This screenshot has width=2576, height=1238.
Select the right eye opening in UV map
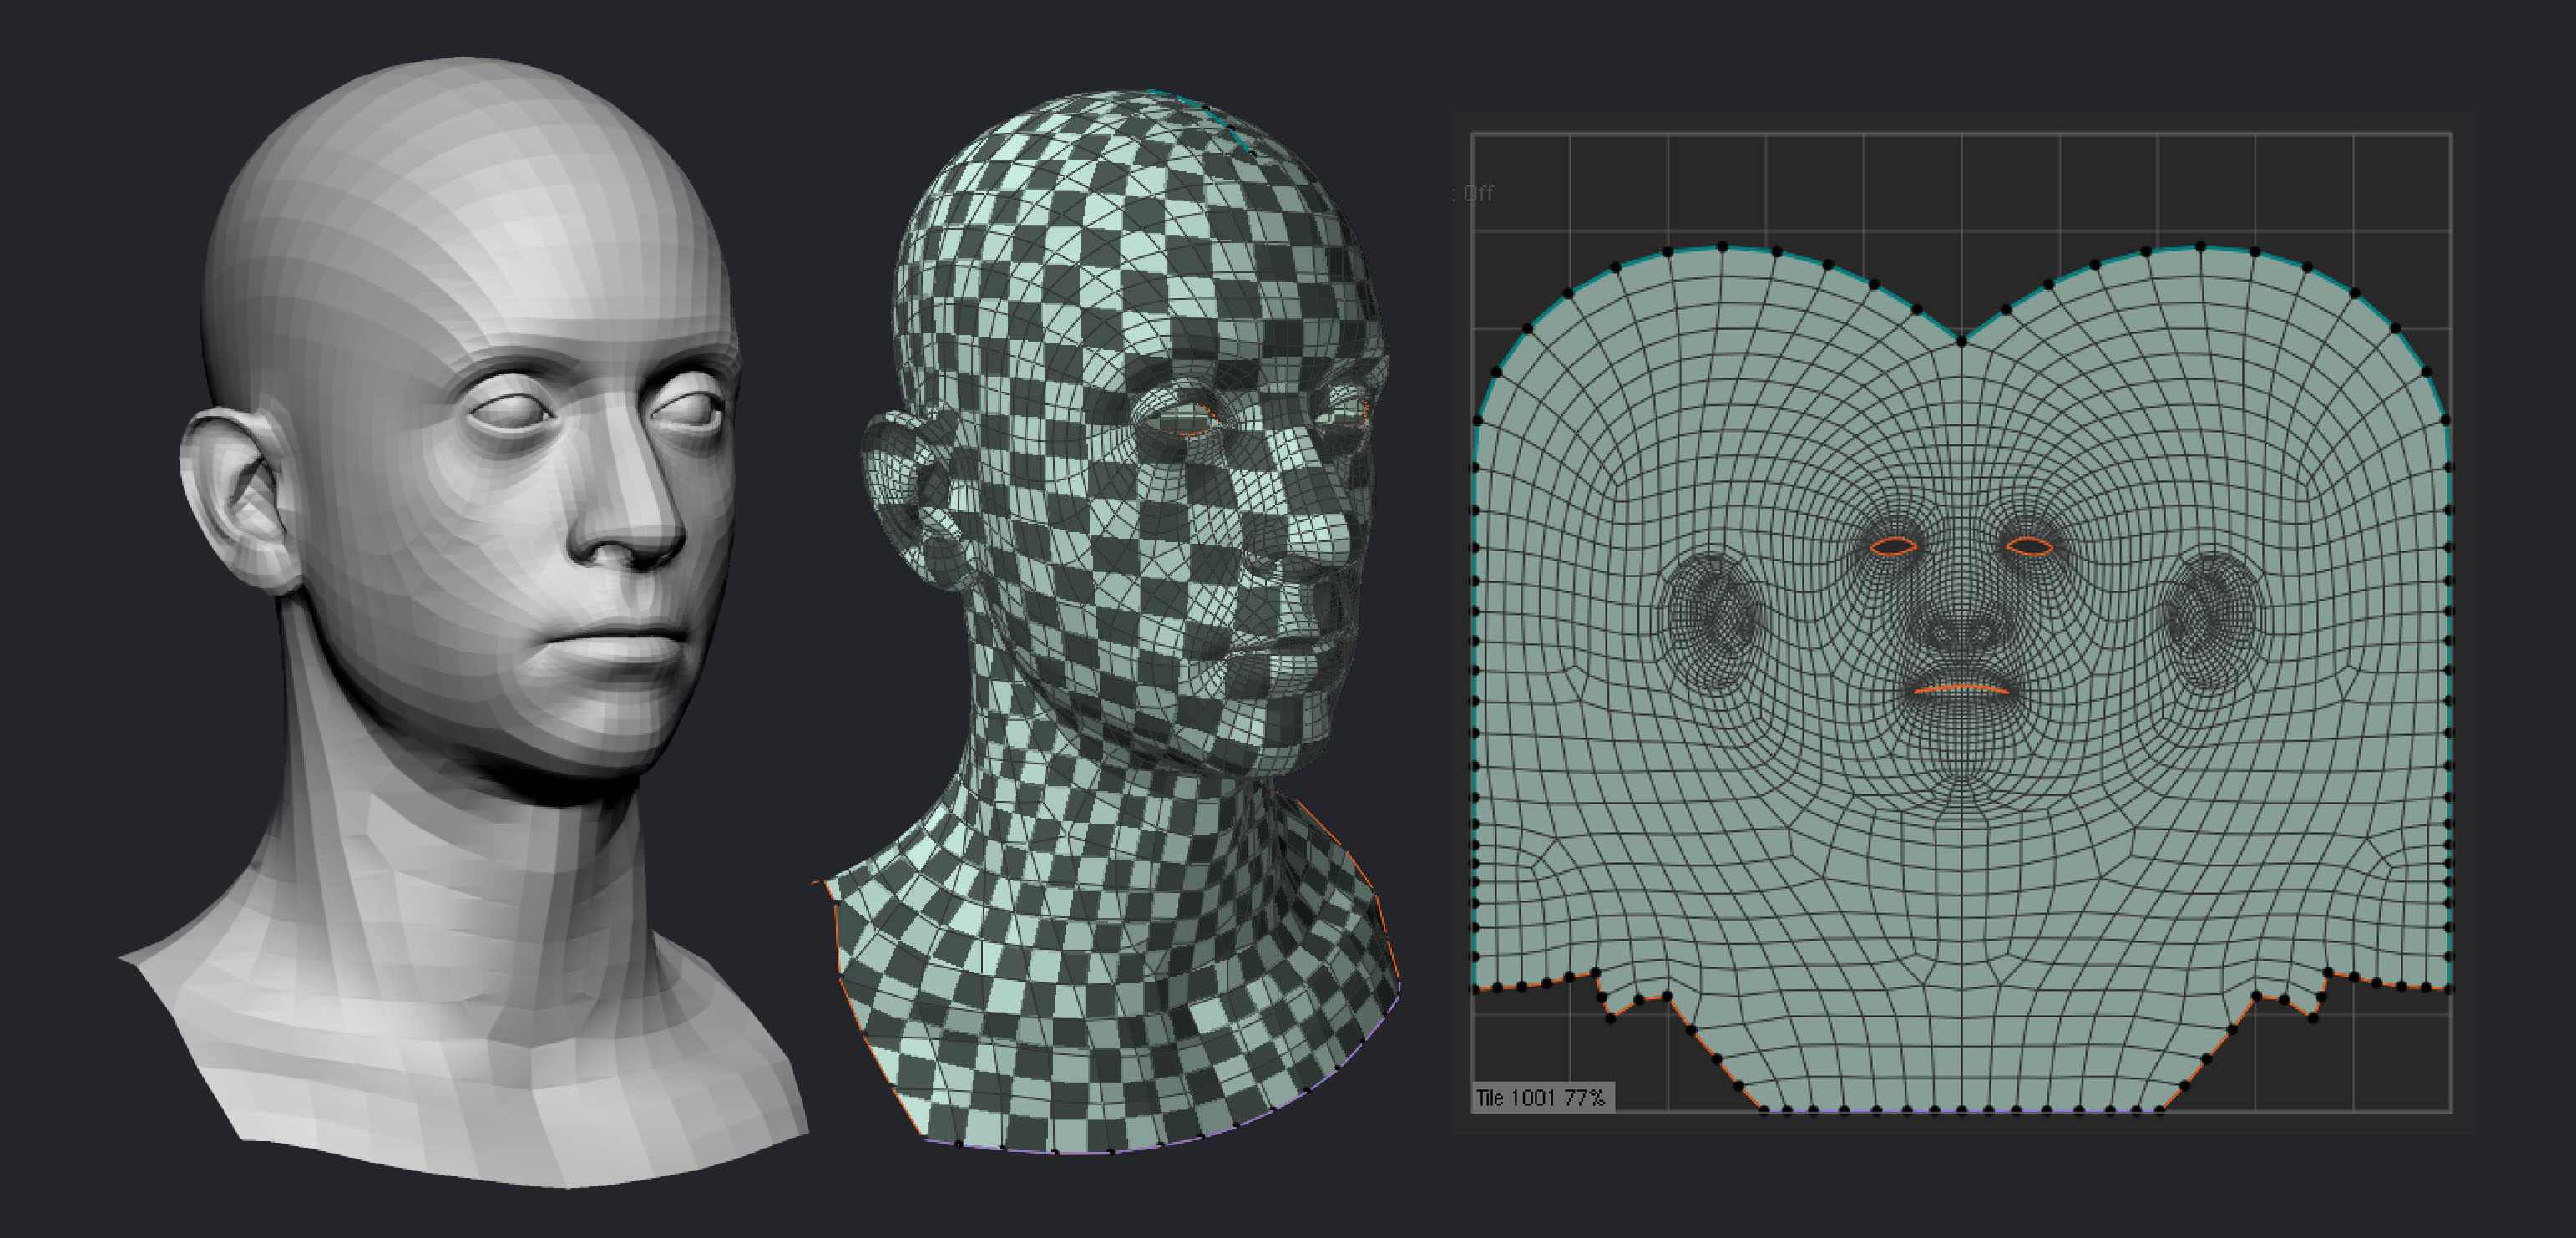[2030, 546]
